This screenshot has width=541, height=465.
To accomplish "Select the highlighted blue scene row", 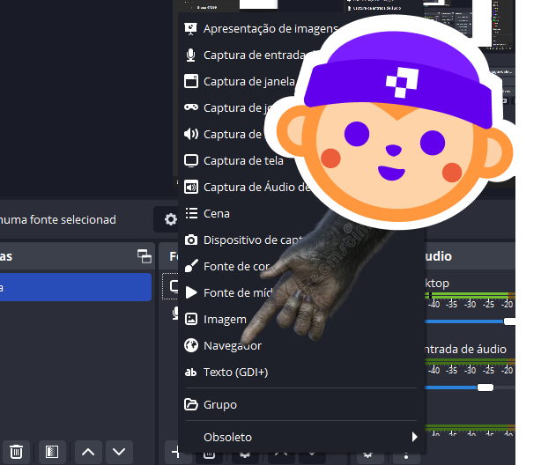I will [x=76, y=287].
